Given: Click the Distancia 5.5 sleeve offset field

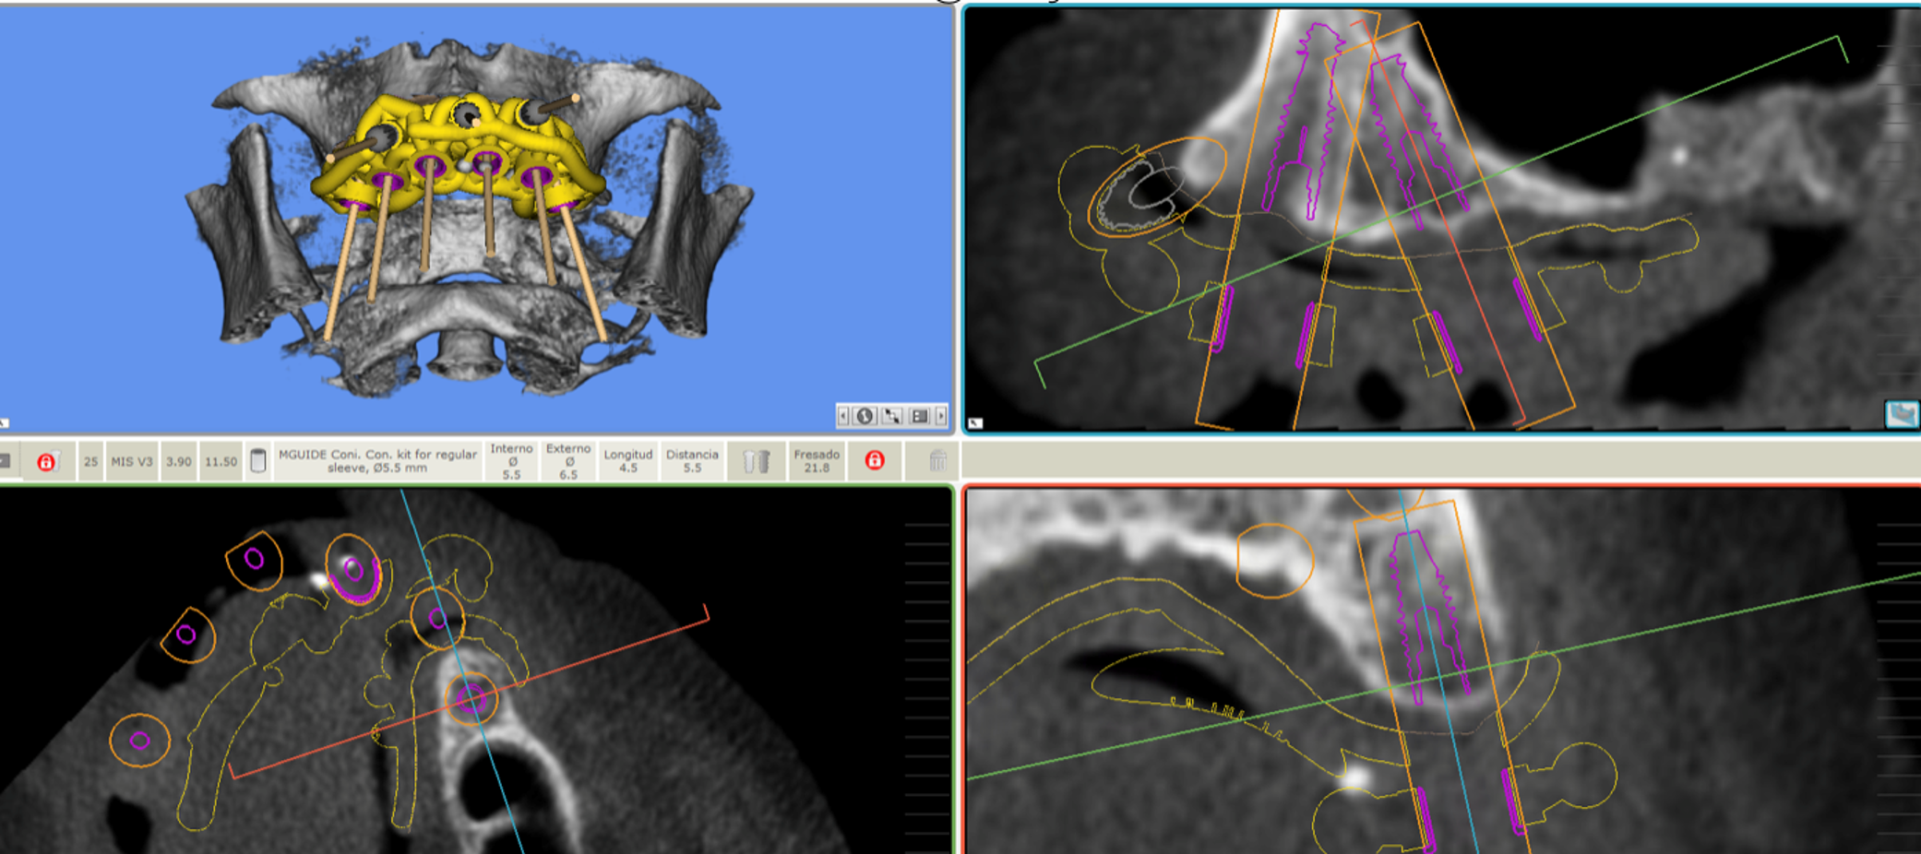Looking at the screenshot, I should click(x=692, y=460).
